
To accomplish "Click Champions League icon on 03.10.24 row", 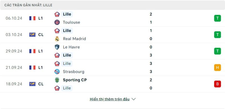I will point(32,35).
